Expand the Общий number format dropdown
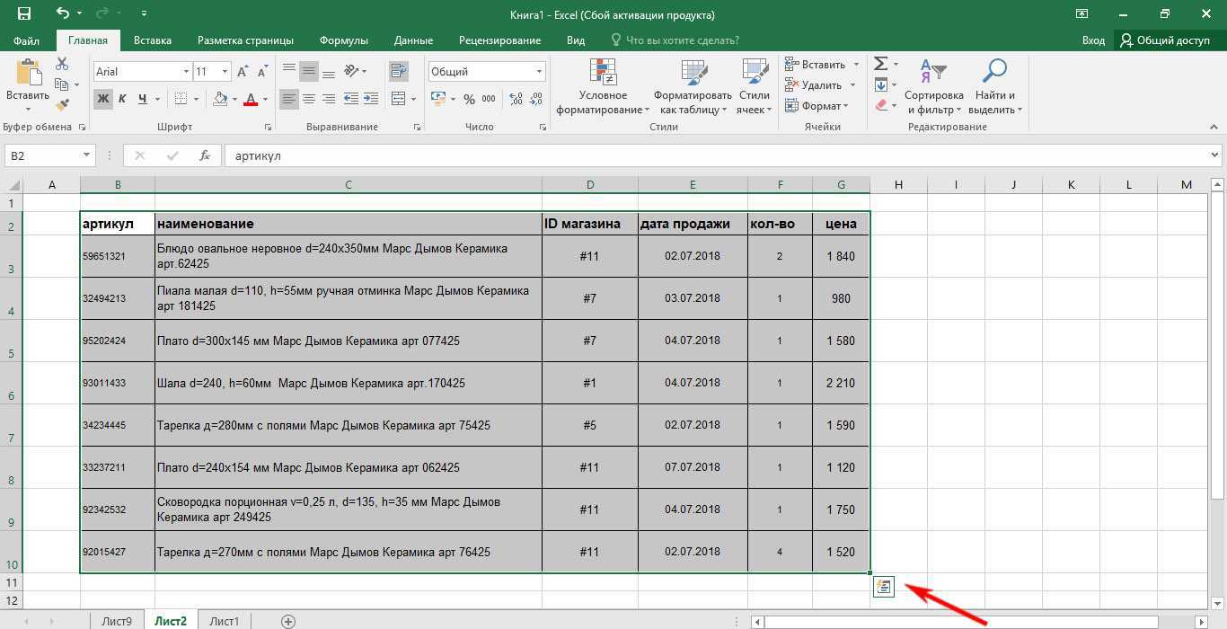This screenshot has height=629, width=1227. 539,72
